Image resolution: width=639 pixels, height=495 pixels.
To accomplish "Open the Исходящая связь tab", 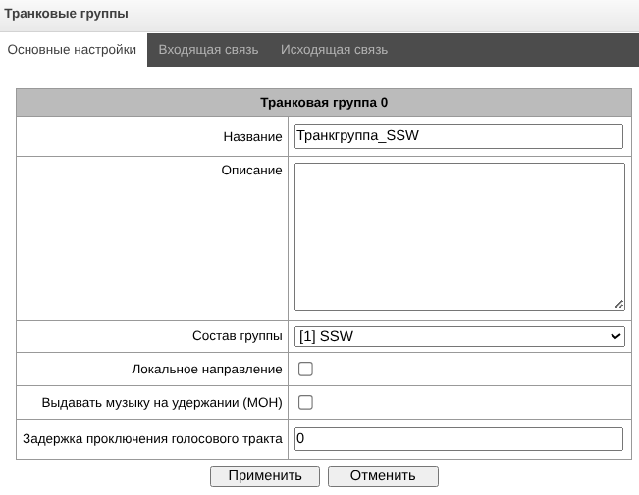I will click(334, 50).
